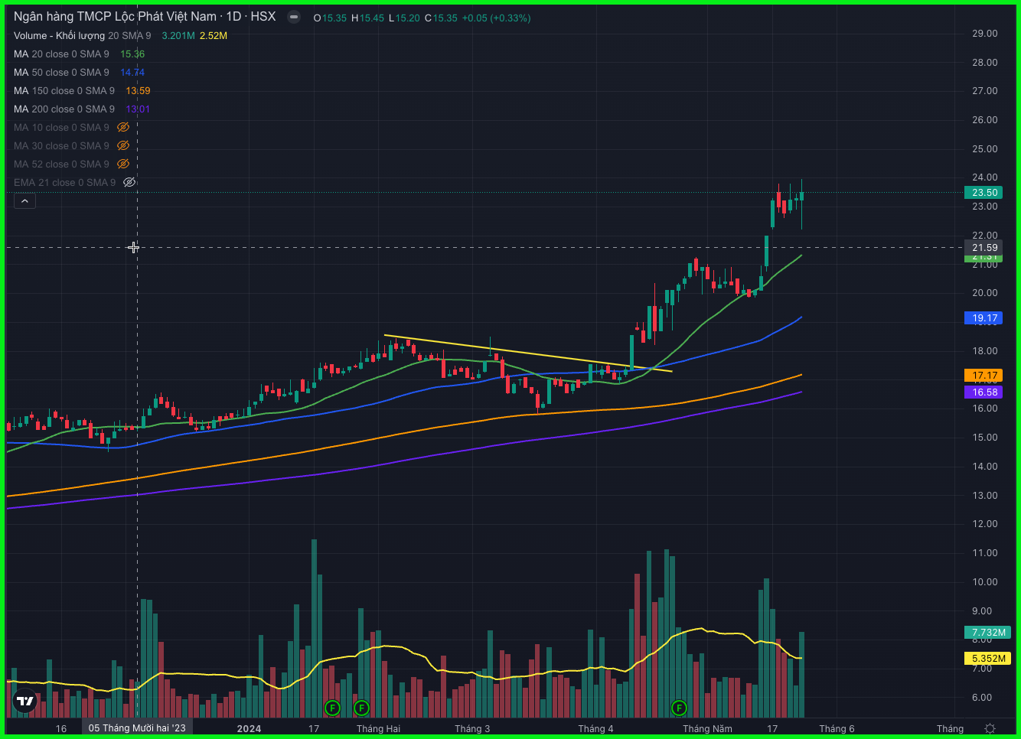Screen dimensions: 1021x739
Task: Click the F marker above Tháng Hai label
Action: [x=361, y=708]
